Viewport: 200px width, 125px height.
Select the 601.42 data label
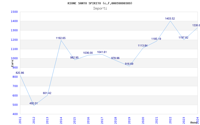point(47,93)
